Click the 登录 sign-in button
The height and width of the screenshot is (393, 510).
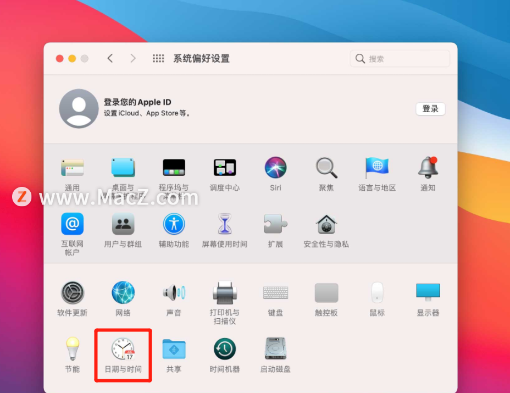coord(430,109)
